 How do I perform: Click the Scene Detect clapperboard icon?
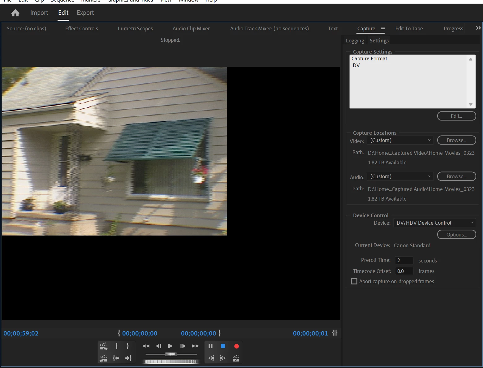tap(236, 358)
